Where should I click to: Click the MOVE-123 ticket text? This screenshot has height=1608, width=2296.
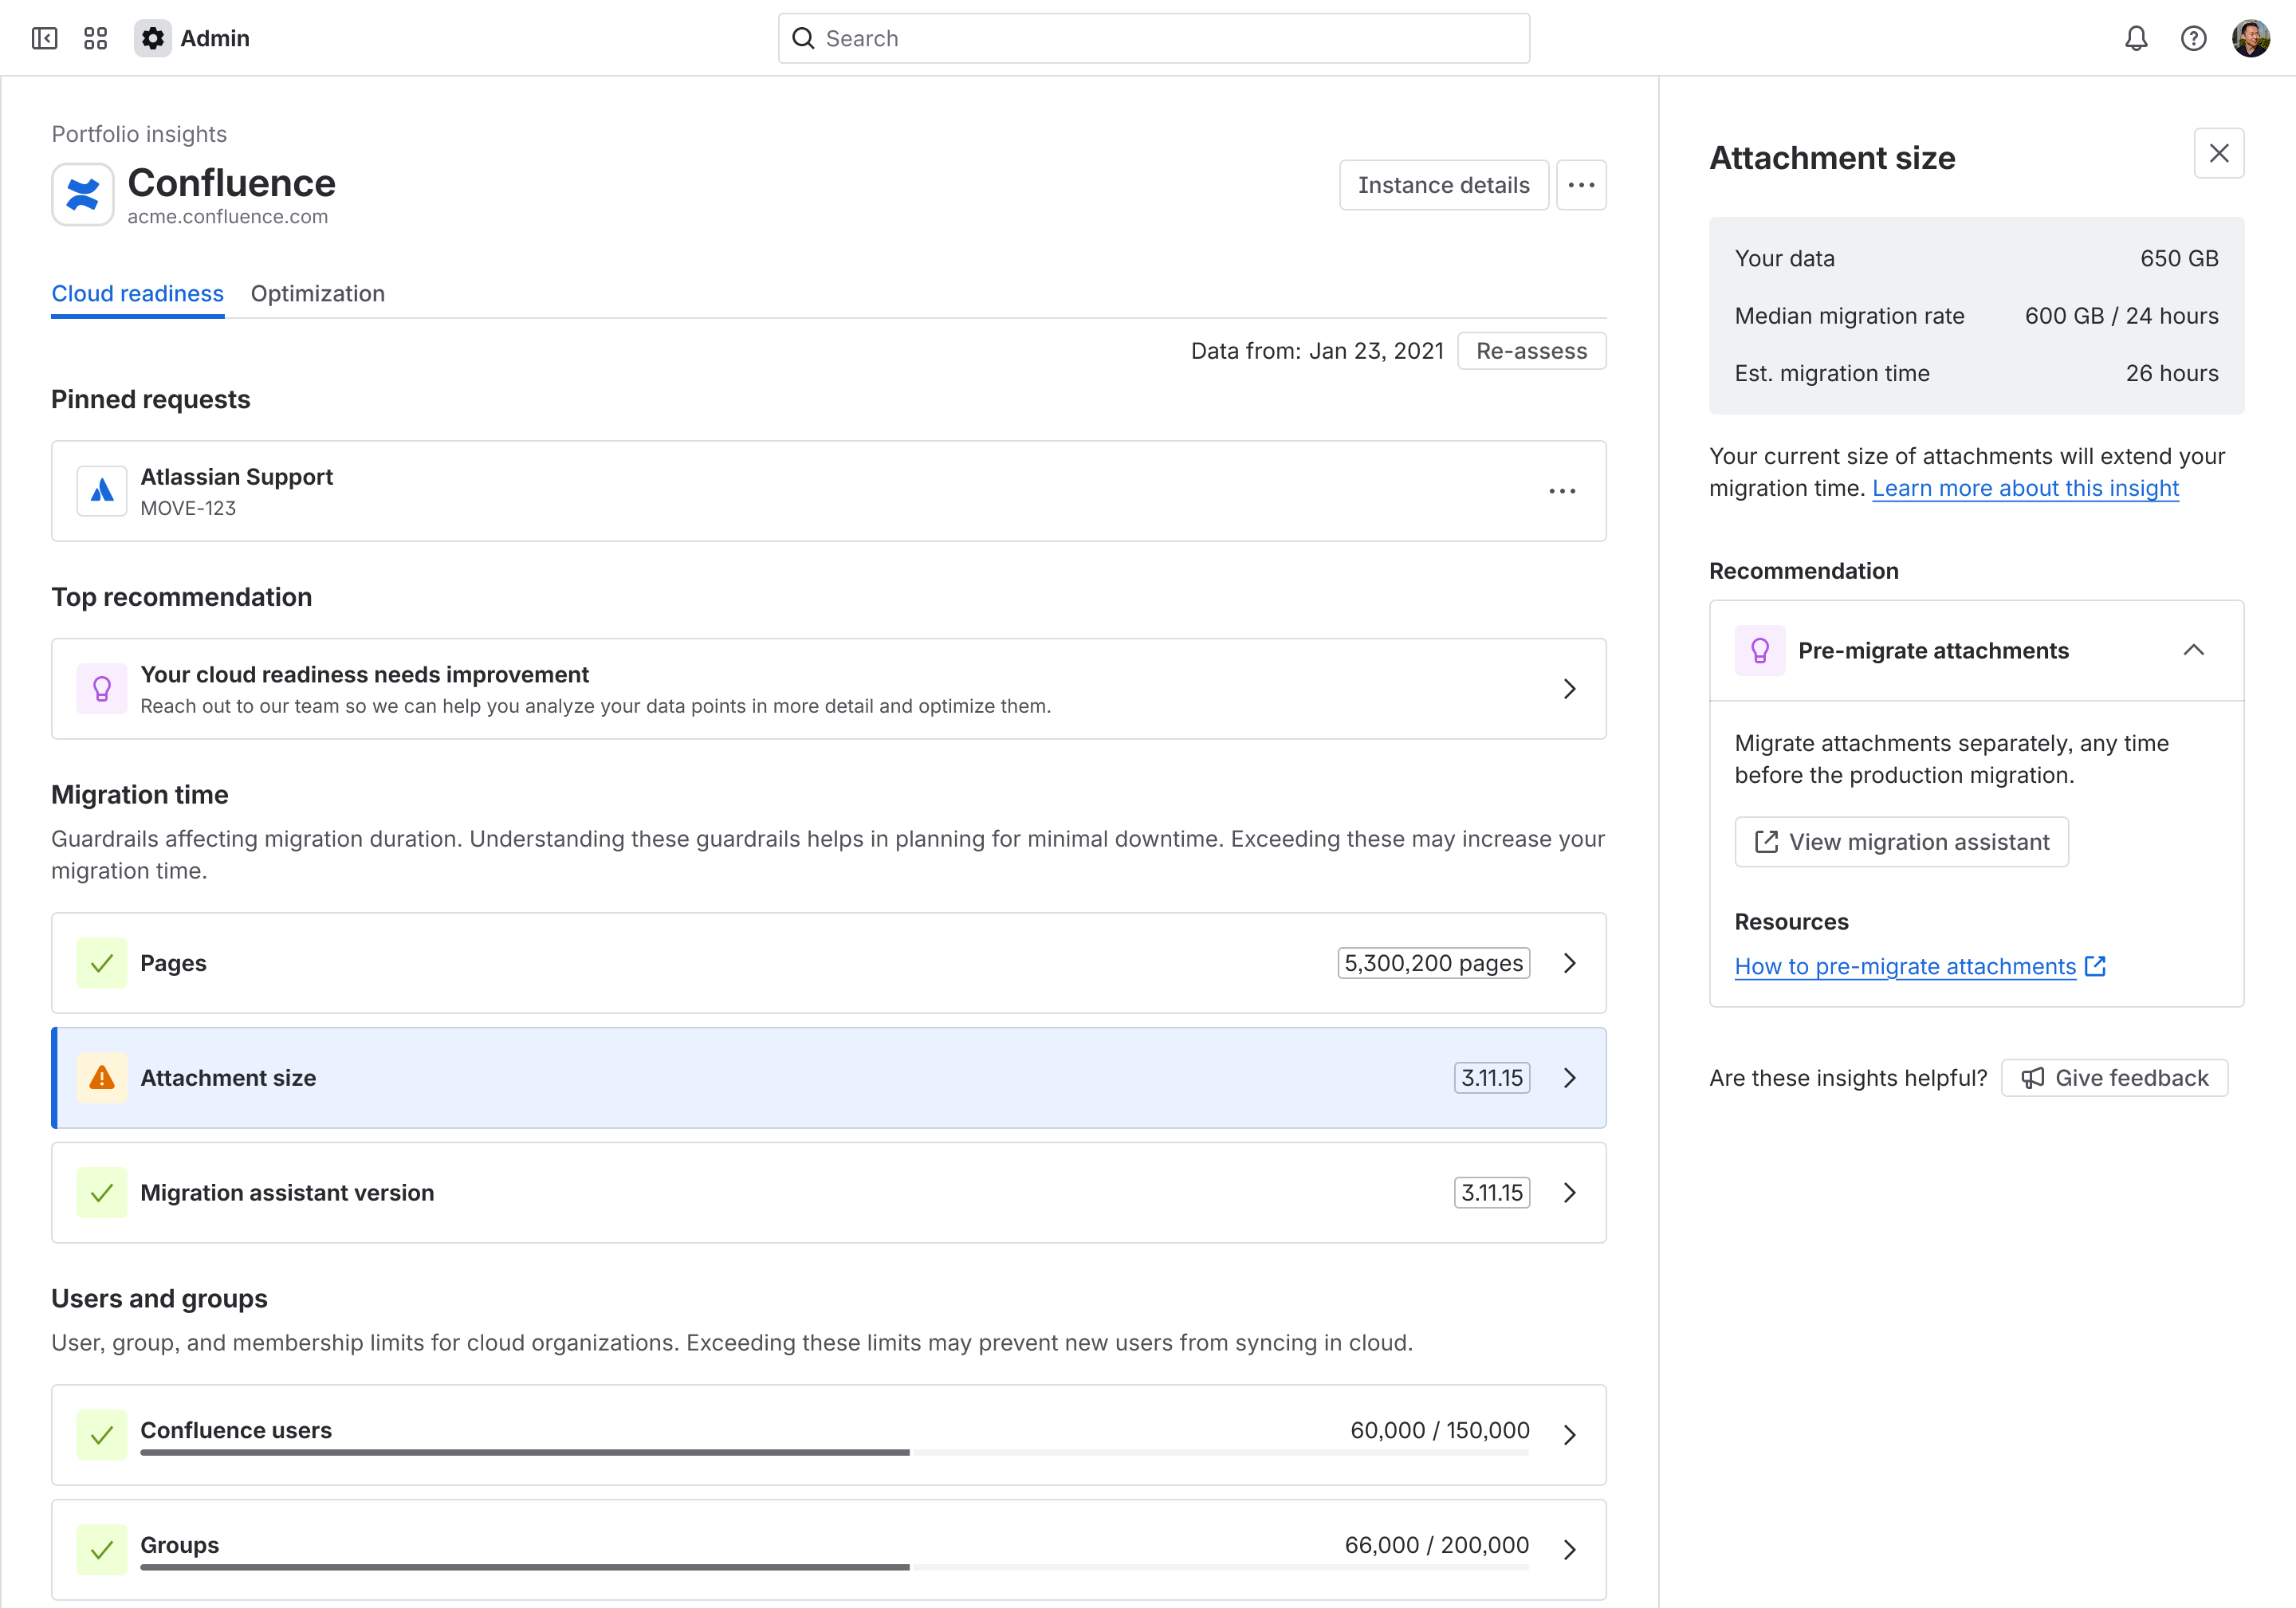coord(188,508)
